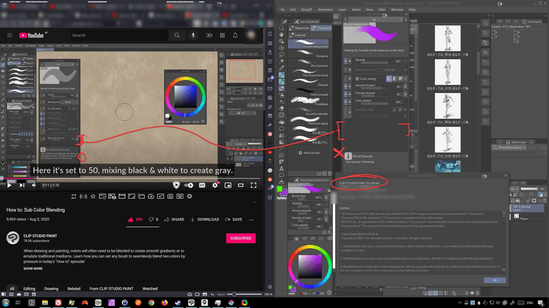
Task: Expand the Density of paint arrow
Action: 350,94
